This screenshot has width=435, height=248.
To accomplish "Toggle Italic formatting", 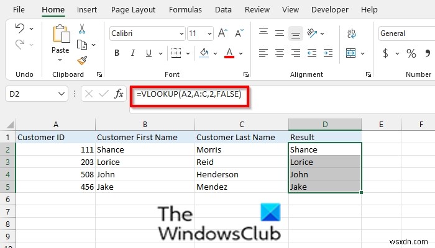I will [x=133, y=53].
